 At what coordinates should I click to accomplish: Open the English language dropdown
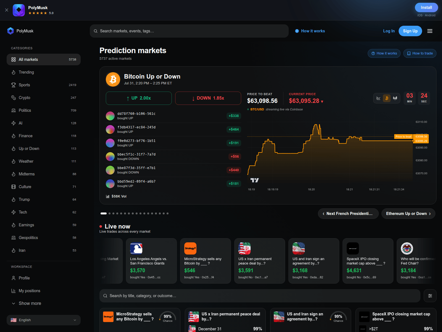44,320
